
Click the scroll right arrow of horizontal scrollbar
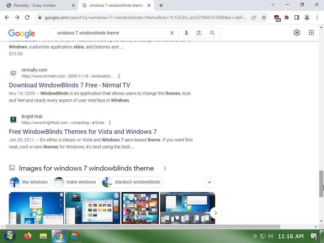316,227
